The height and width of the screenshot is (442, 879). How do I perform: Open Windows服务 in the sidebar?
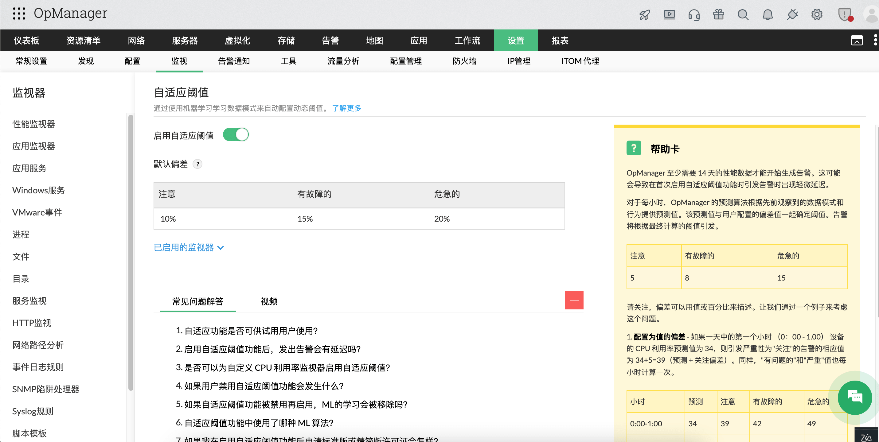(39, 190)
